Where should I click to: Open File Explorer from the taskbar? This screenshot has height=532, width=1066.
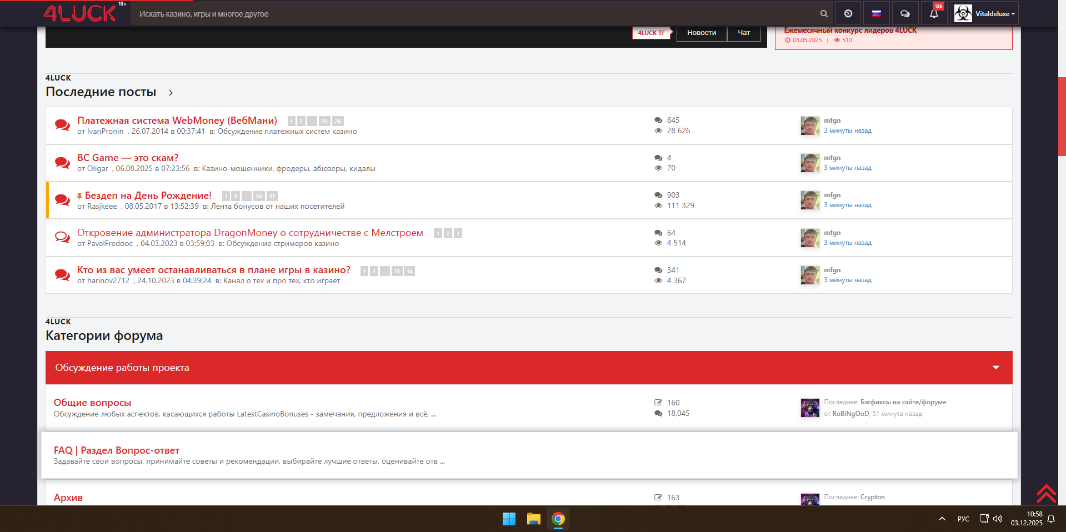pyautogui.click(x=533, y=519)
